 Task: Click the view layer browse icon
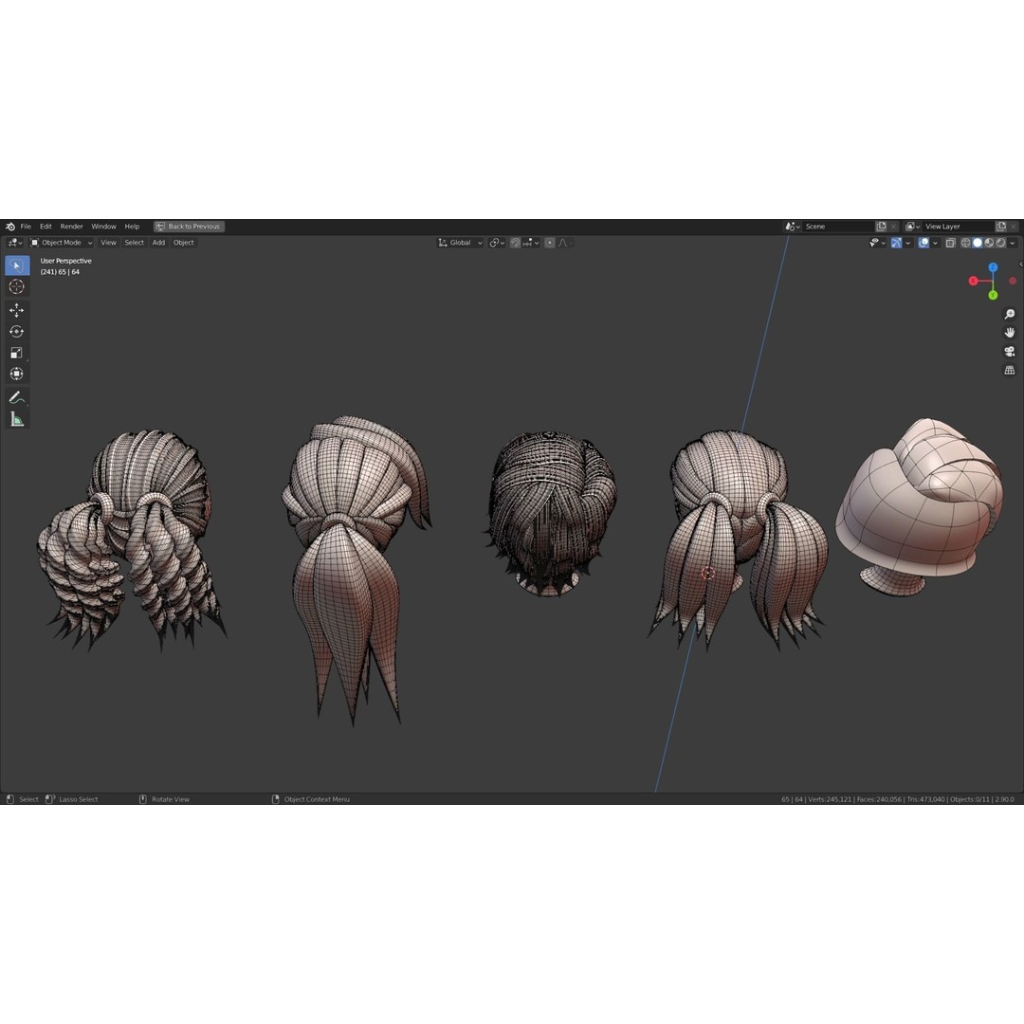(x=912, y=227)
